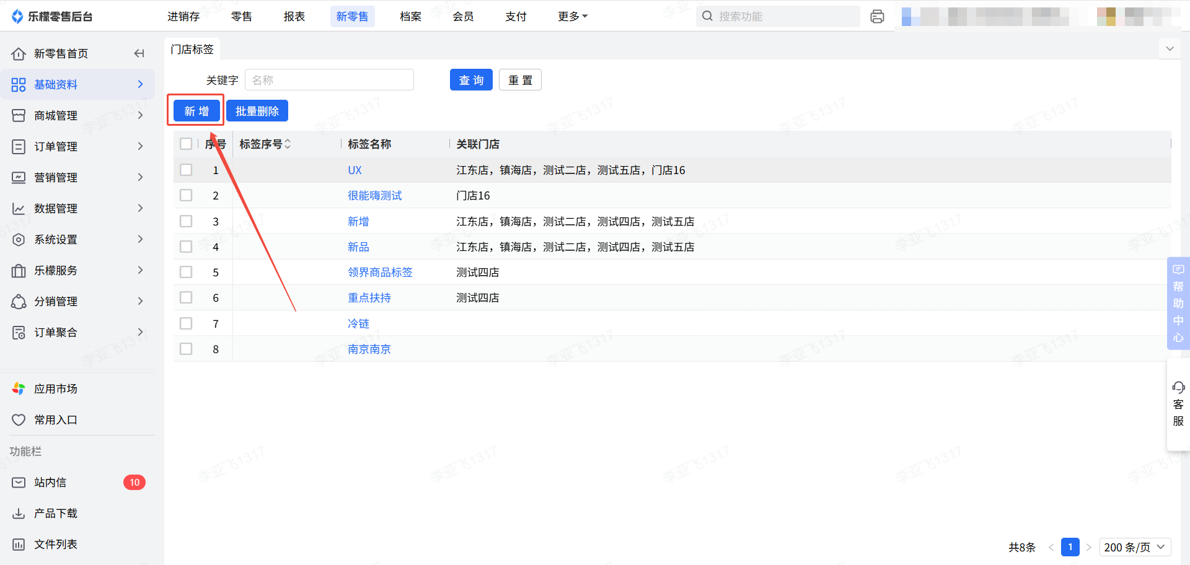Viewport: 1190px width, 565px height.
Task: Expand the 营销管理 submenu chevron
Action: pos(141,177)
